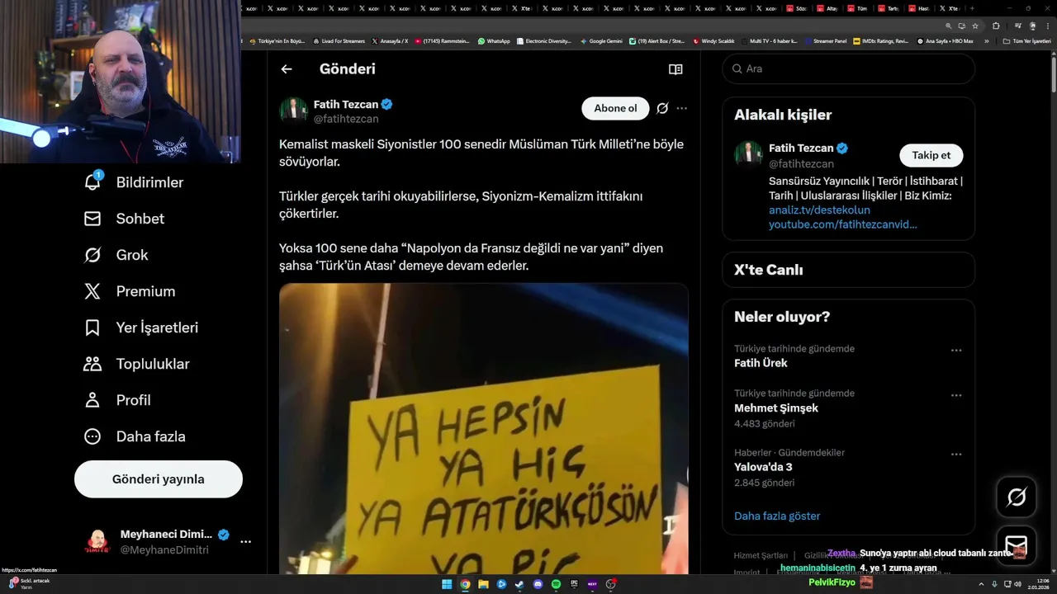Click the Abone ol button
The width and height of the screenshot is (1057, 594).
pyautogui.click(x=615, y=108)
